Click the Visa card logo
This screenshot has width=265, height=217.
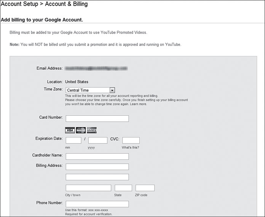[70, 130]
